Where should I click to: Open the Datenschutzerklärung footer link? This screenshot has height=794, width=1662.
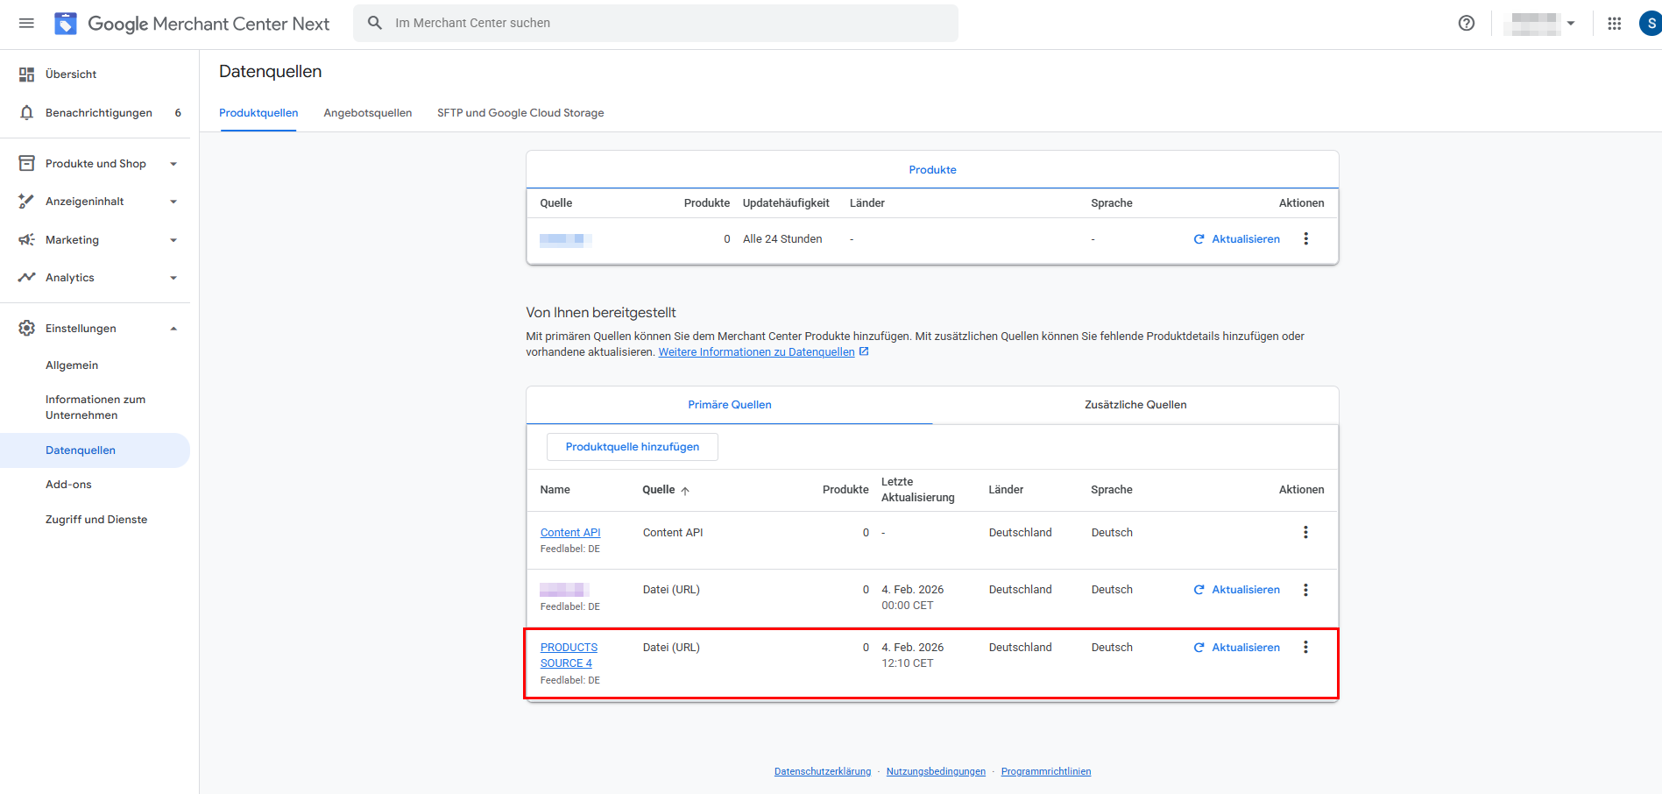823,772
